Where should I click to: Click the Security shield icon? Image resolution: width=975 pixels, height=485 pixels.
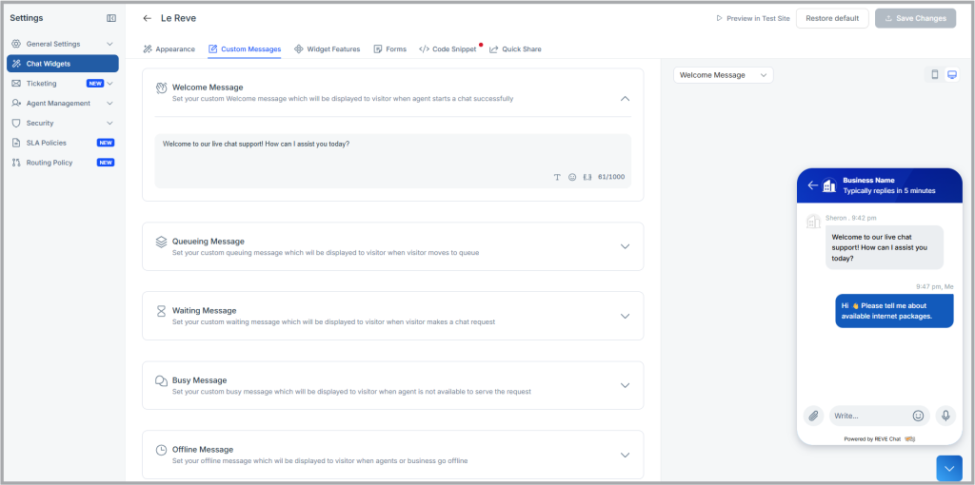pyautogui.click(x=16, y=123)
